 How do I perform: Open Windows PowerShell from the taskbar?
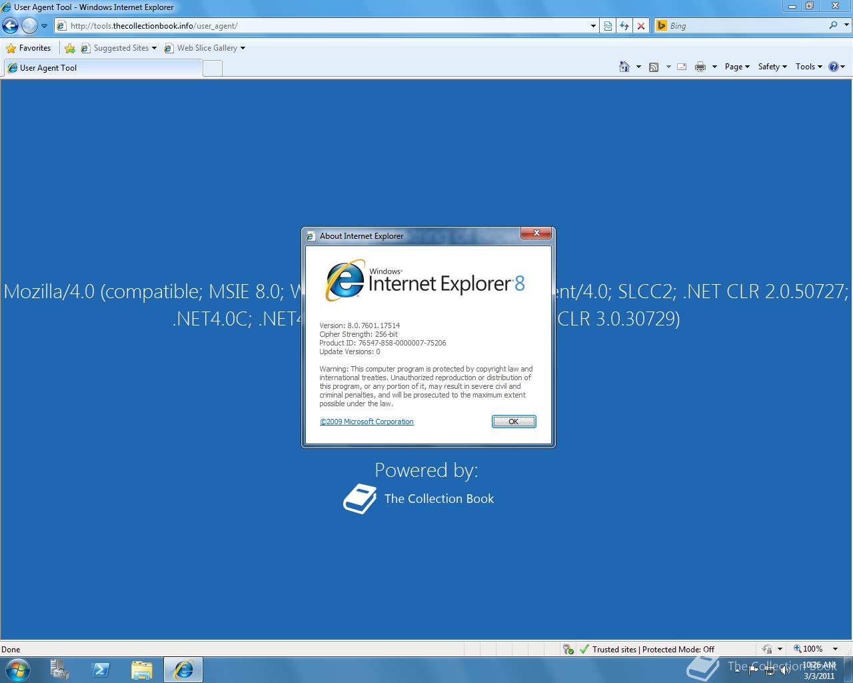click(x=101, y=670)
